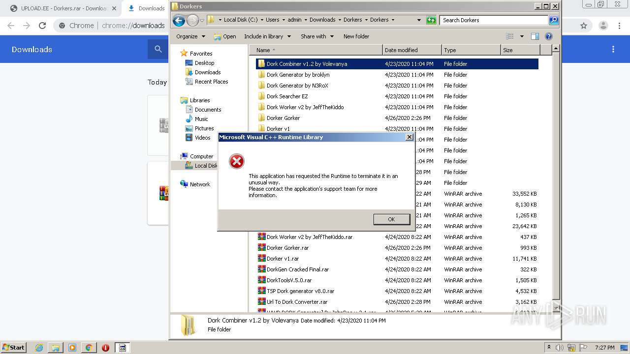Close the Microsoft Visual C++ Runtime Library dialog

click(409, 137)
